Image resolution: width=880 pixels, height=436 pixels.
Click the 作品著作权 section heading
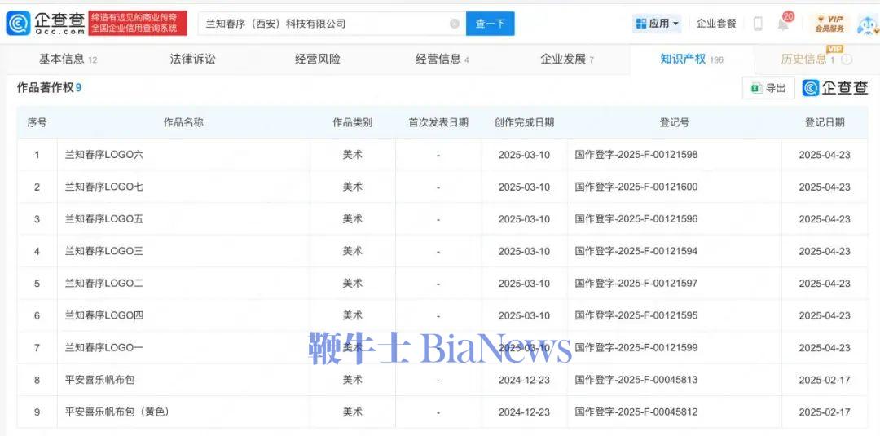(50, 87)
